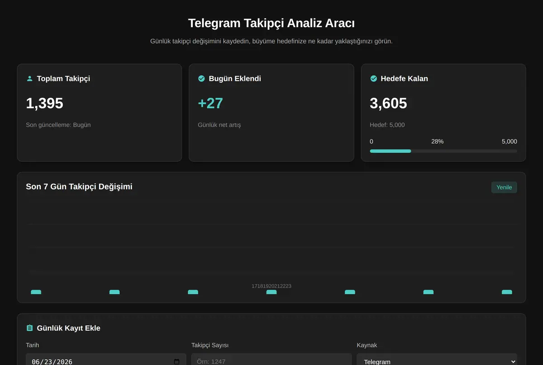543x365 pixels.
Task: Click the Günlük Kayıt Ekle heading
Action: tap(69, 328)
